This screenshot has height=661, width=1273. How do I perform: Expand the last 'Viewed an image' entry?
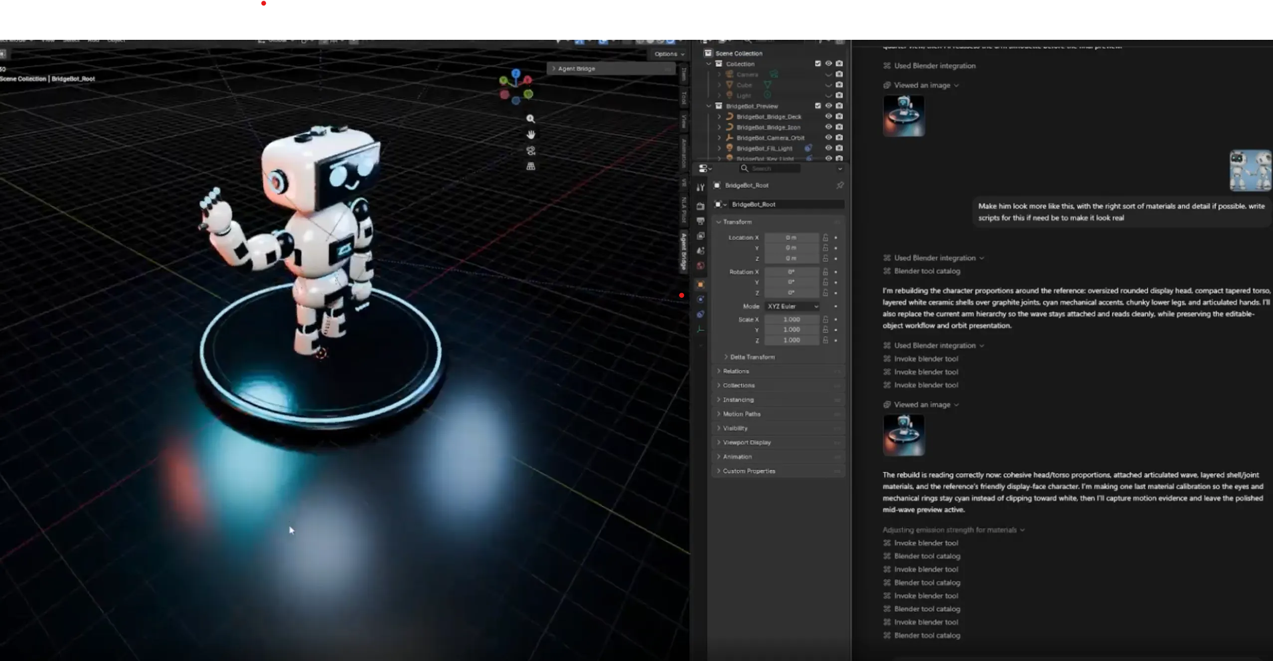[x=921, y=405]
